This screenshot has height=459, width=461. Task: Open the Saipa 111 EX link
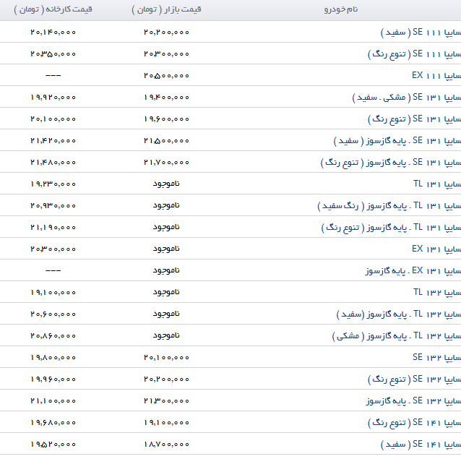pyautogui.click(x=436, y=76)
